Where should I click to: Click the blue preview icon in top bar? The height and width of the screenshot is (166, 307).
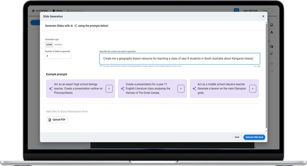pyautogui.click(x=236, y=11)
